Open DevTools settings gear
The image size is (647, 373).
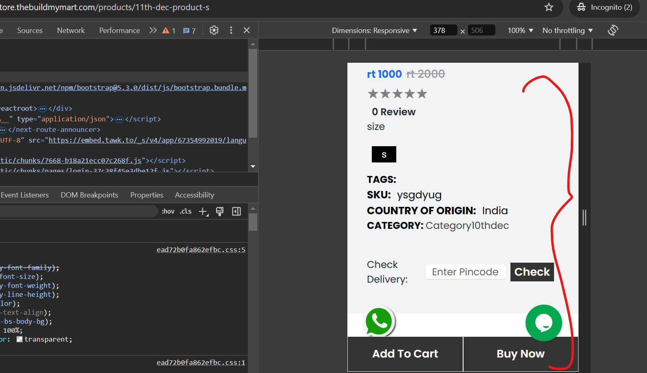coord(214,30)
